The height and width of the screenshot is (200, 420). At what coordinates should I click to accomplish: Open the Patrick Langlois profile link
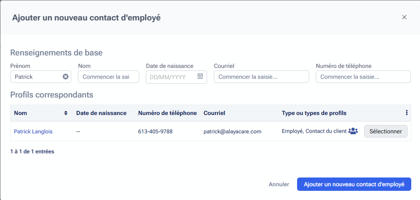(33, 132)
